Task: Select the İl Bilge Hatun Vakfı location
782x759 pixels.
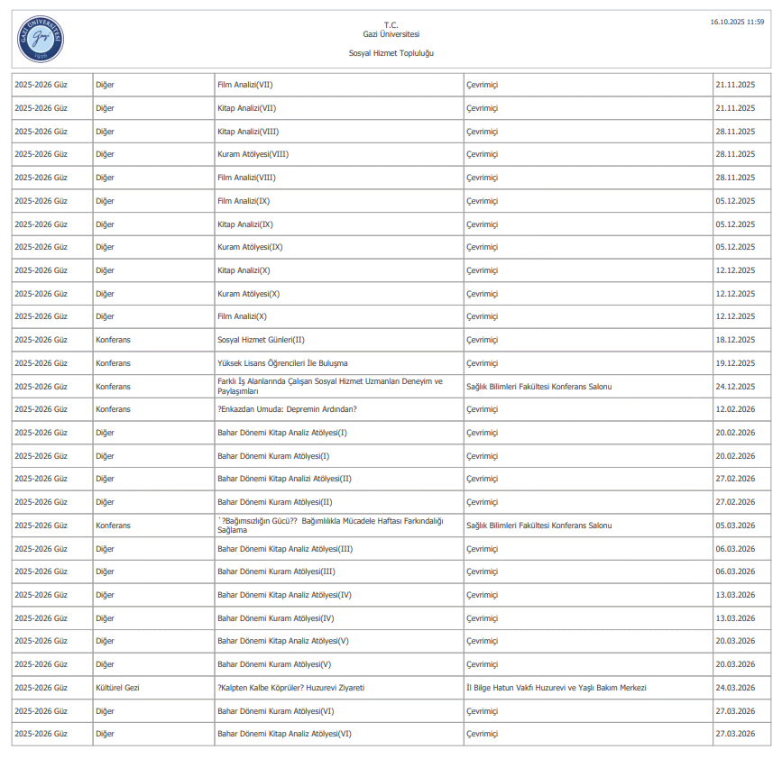Action: (x=556, y=688)
